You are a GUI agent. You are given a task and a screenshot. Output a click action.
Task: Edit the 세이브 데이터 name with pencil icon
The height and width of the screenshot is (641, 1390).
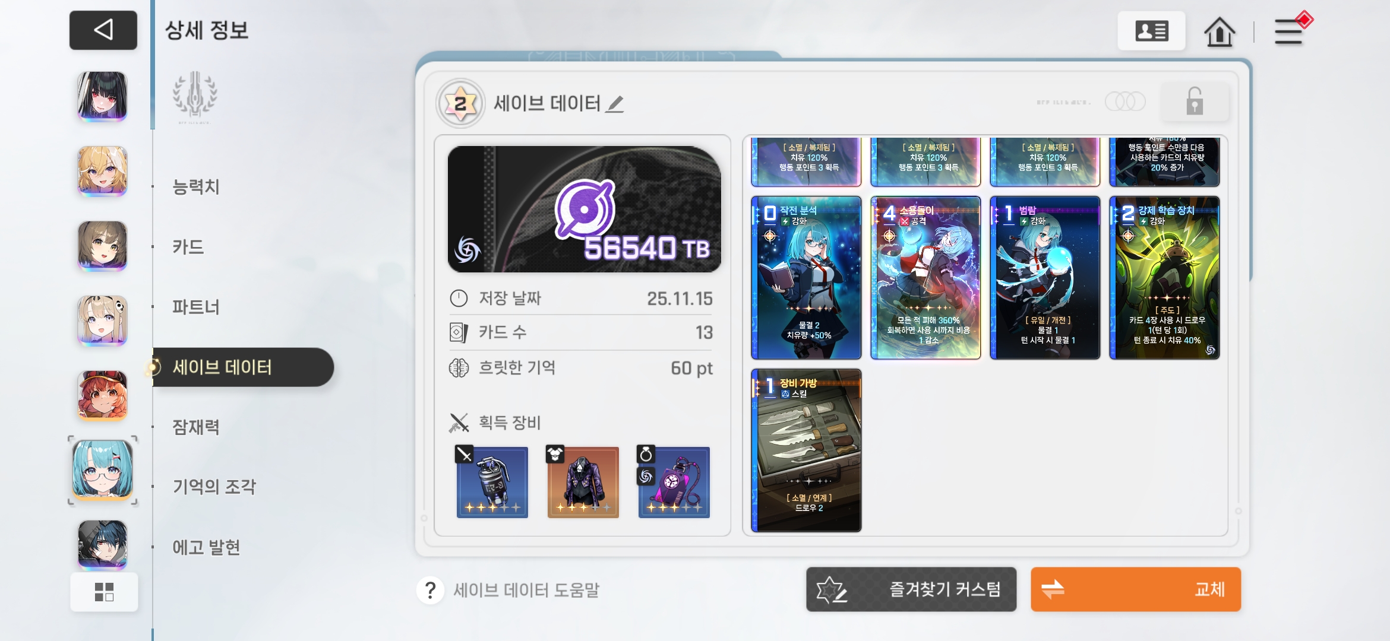[615, 104]
